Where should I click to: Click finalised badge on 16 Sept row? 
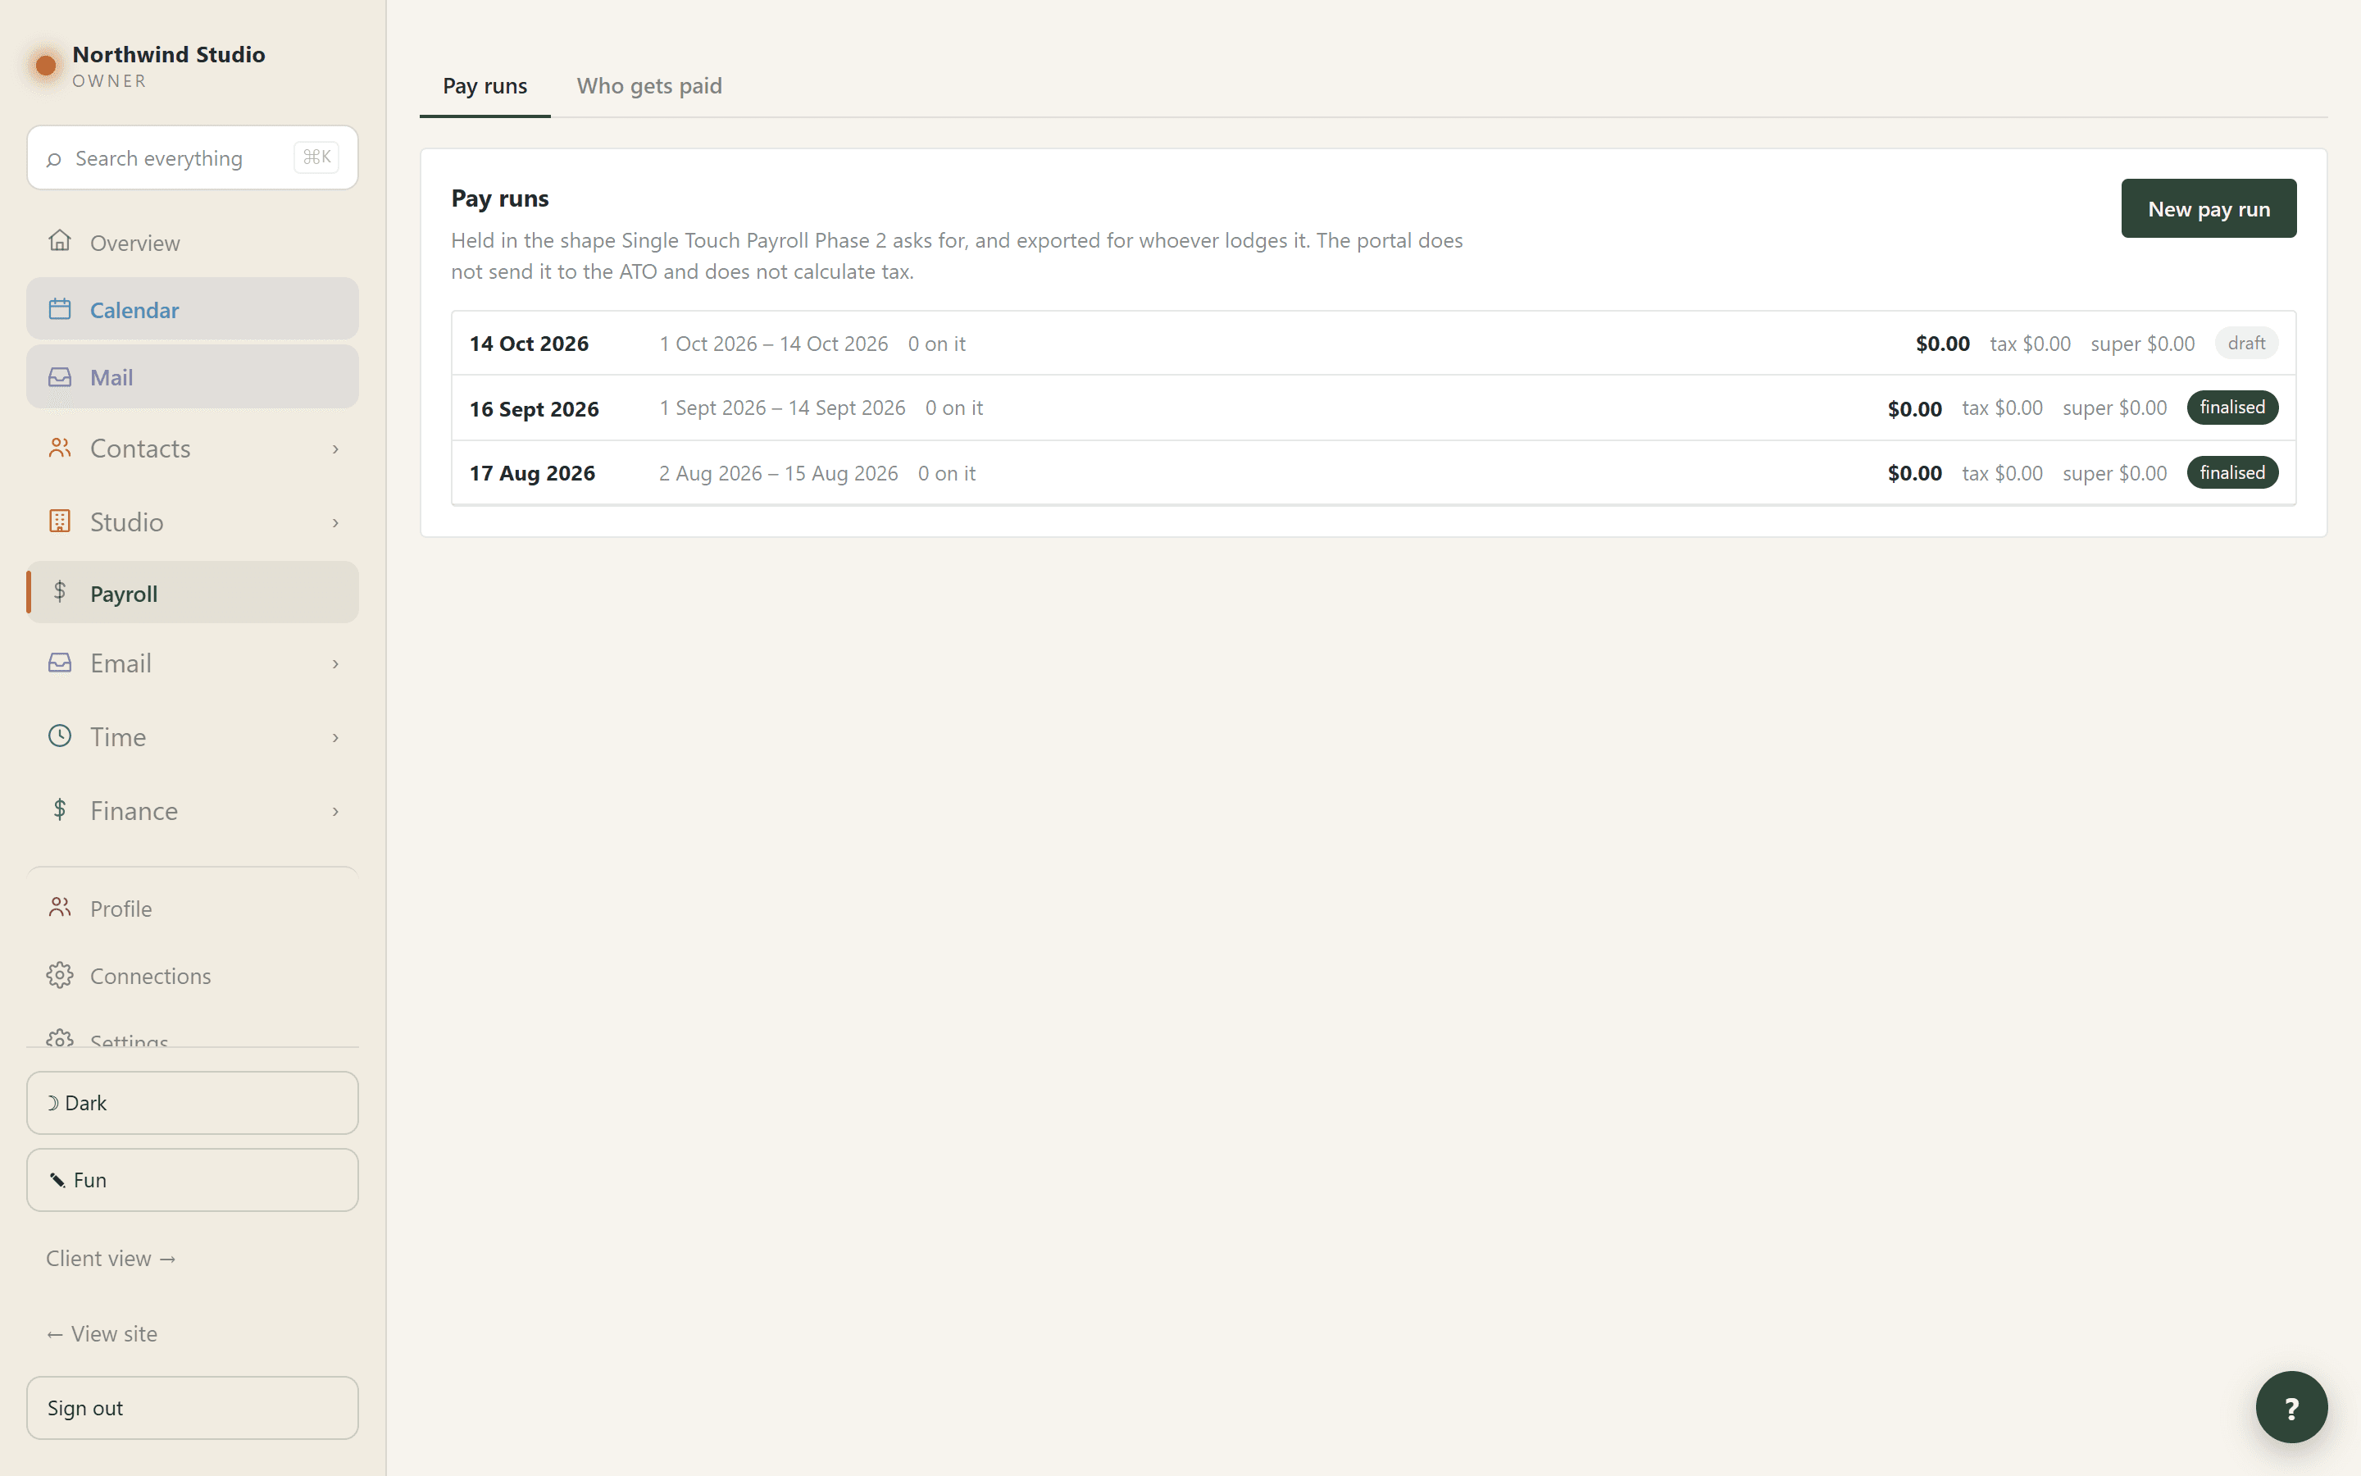tap(2232, 407)
